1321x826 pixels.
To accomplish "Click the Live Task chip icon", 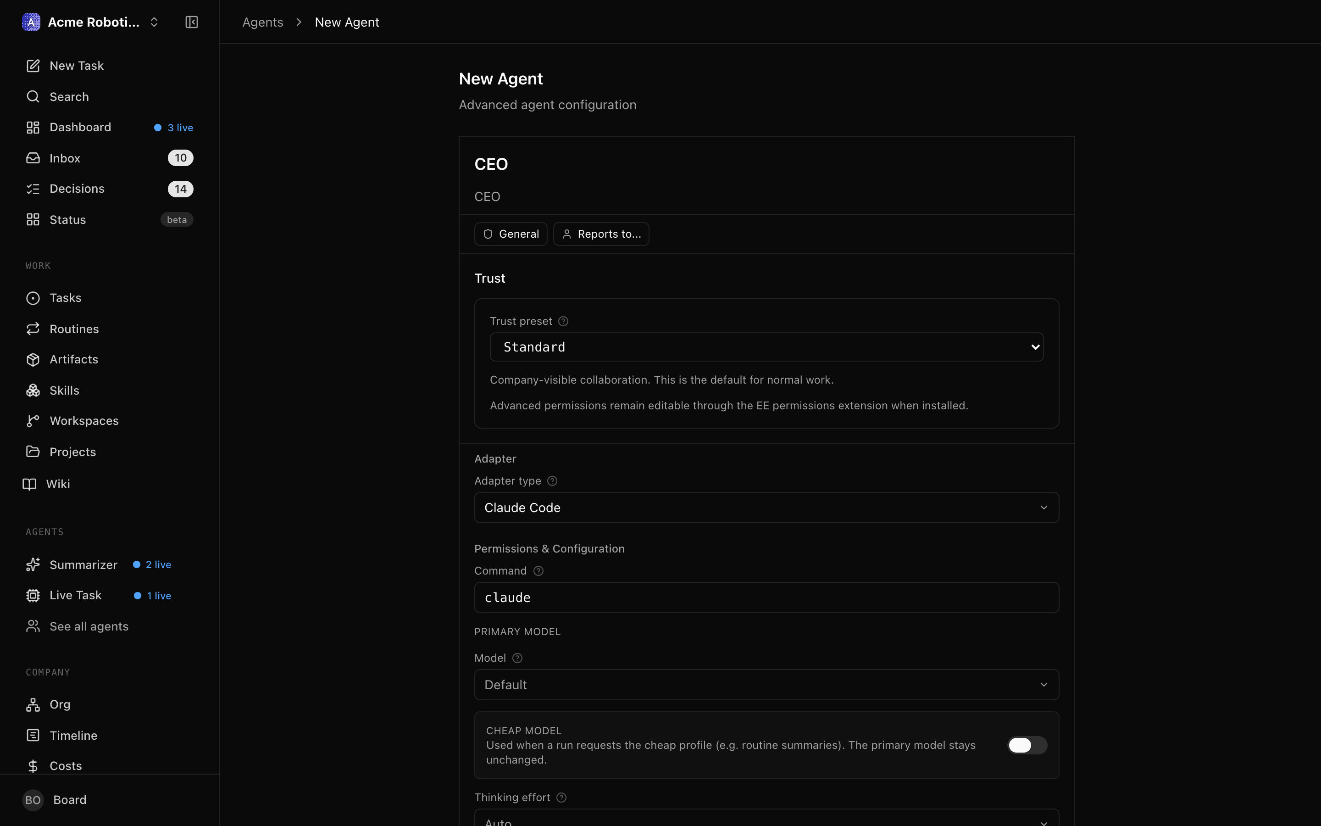I will [x=33, y=596].
